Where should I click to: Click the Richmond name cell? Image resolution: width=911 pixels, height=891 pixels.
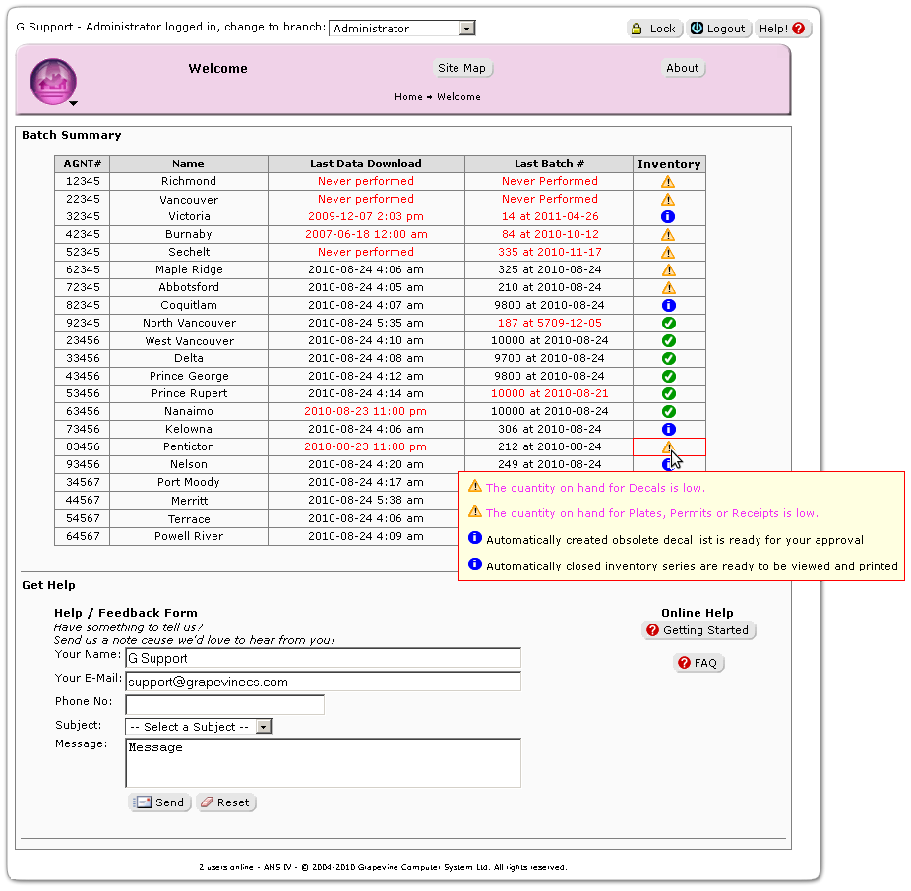(189, 181)
